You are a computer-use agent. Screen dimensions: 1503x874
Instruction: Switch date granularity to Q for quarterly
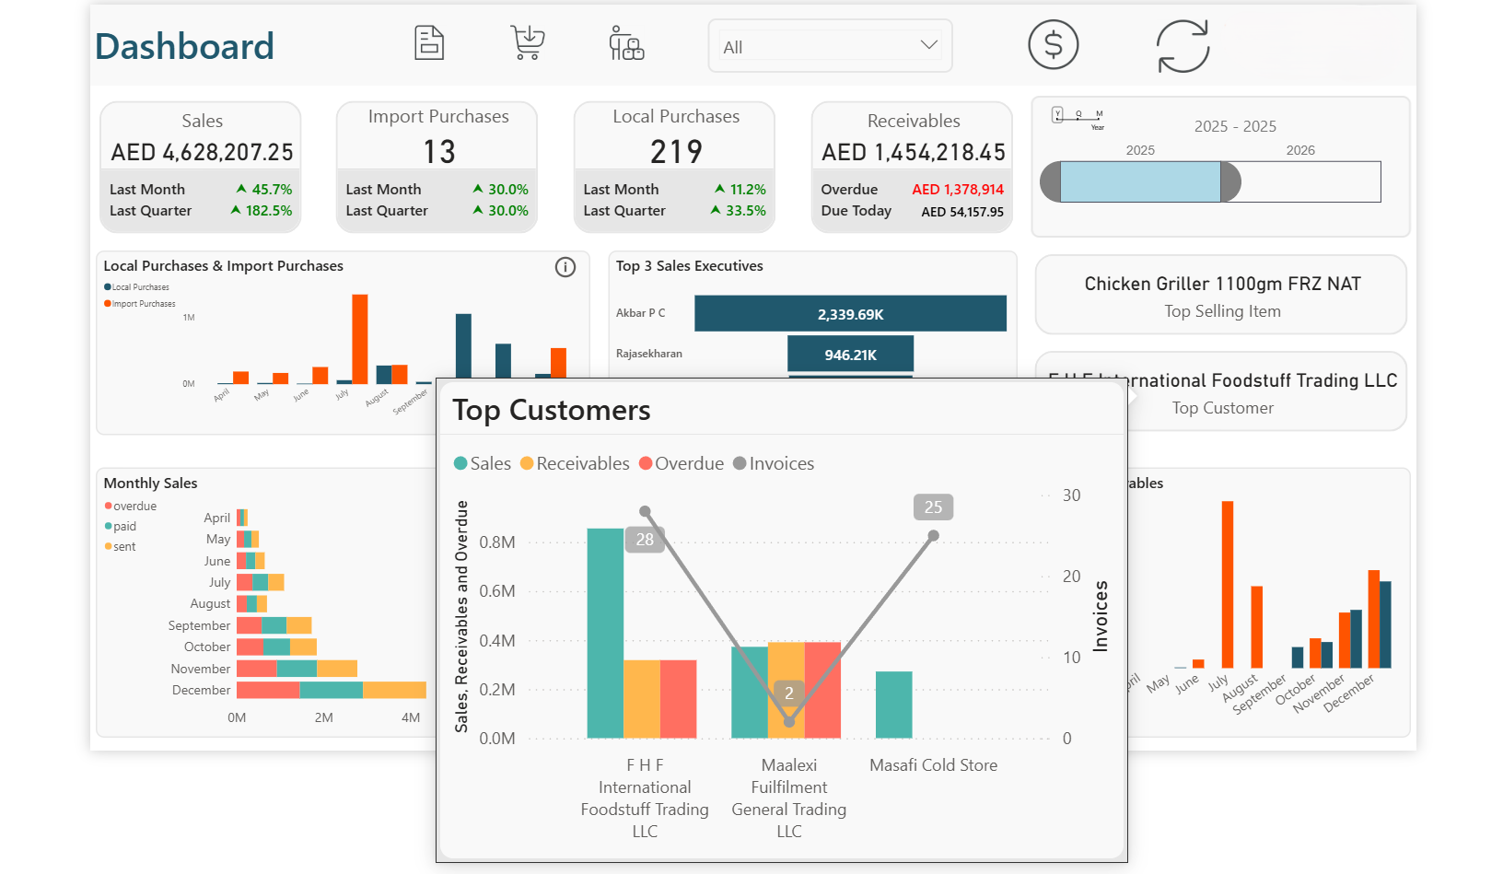tap(1078, 113)
